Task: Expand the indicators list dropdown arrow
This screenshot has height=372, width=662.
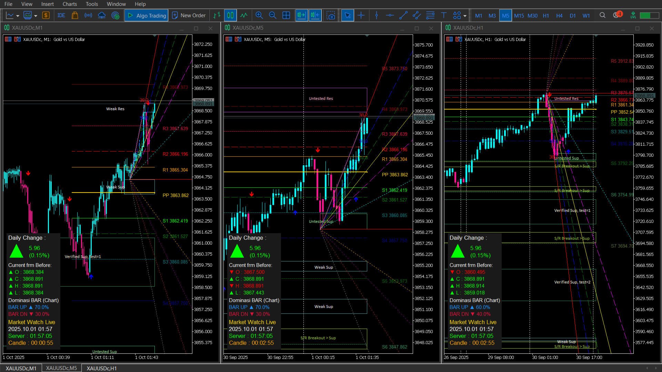Action: [x=36, y=16]
